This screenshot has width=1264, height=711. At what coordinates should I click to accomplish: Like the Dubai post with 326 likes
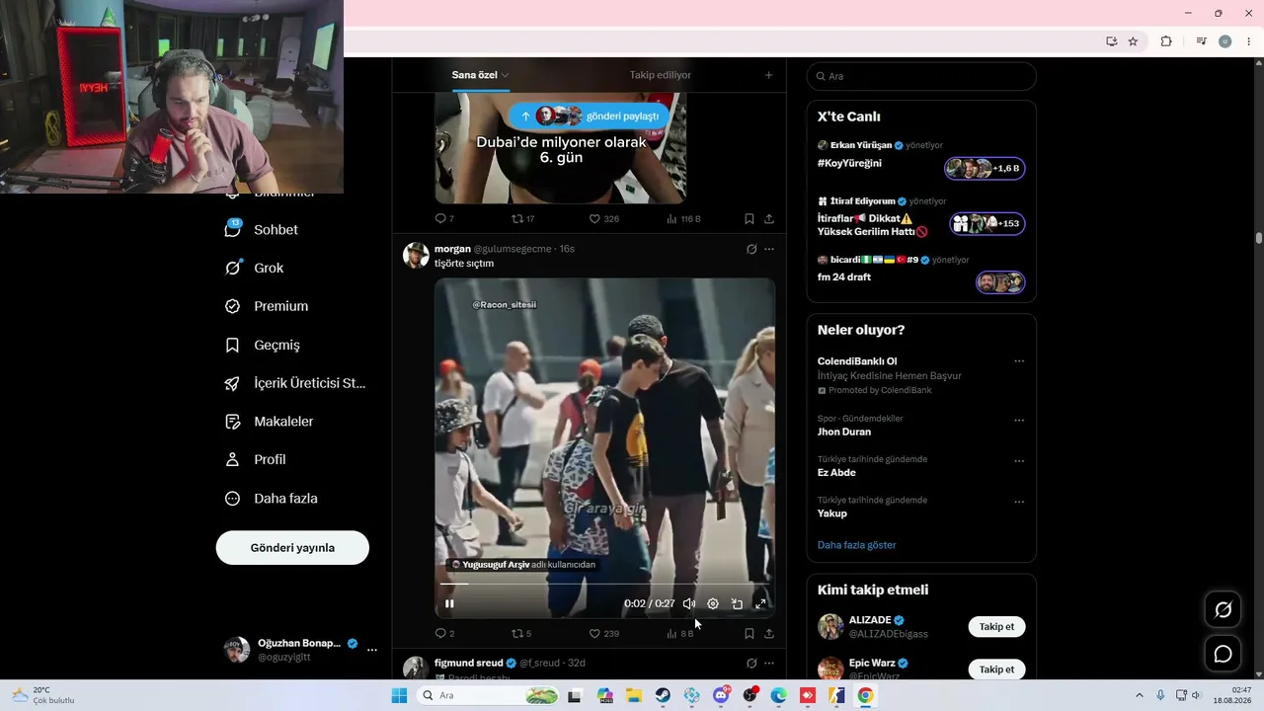603,218
